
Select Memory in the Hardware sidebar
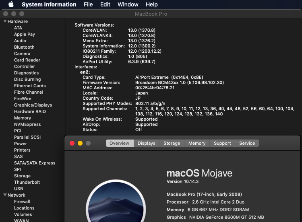click(23, 118)
